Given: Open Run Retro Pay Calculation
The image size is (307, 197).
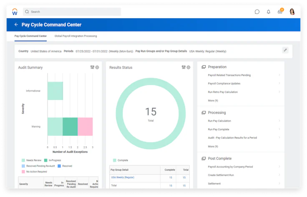Looking at the screenshot, I should click(x=223, y=92).
